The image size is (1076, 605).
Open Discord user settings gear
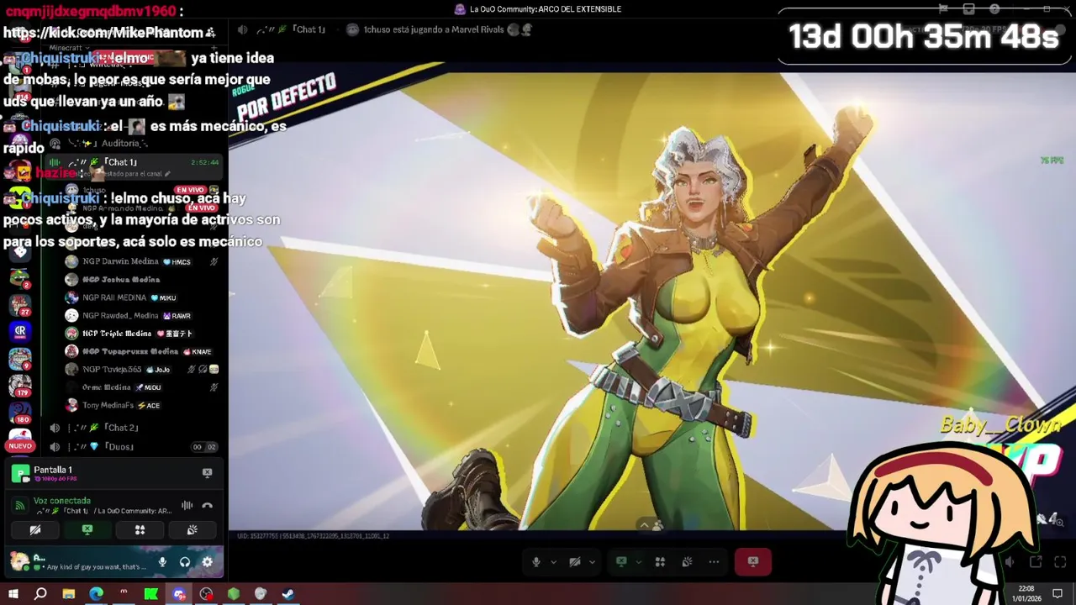[208, 562]
